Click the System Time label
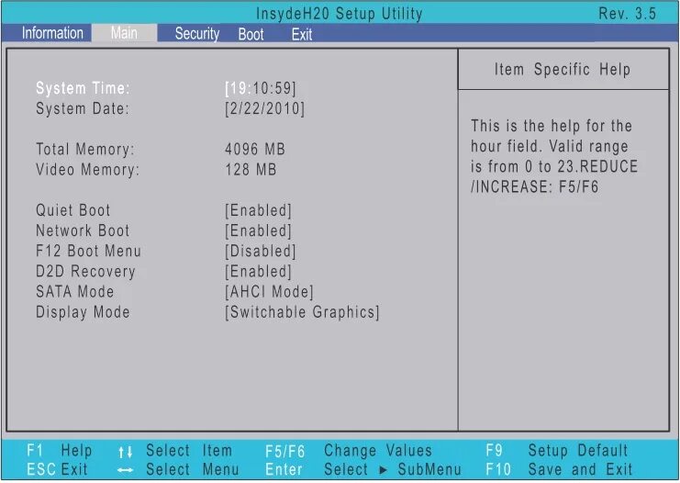This screenshot has width=680, height=483. point(83,88)
